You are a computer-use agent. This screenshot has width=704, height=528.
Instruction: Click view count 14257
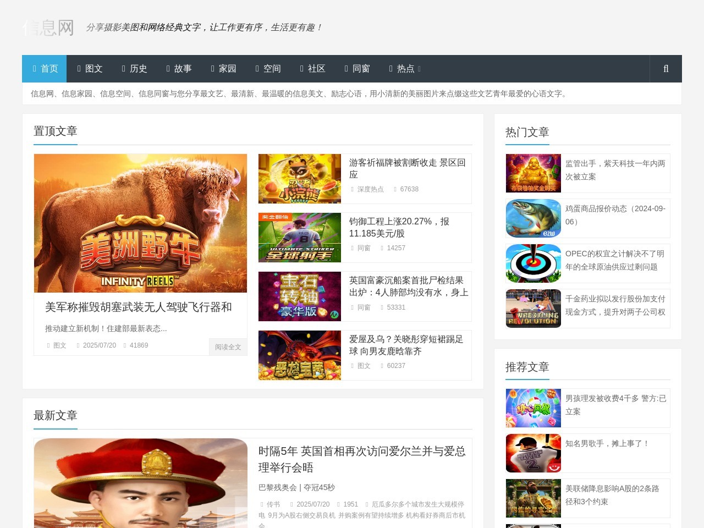pos(396,248)
